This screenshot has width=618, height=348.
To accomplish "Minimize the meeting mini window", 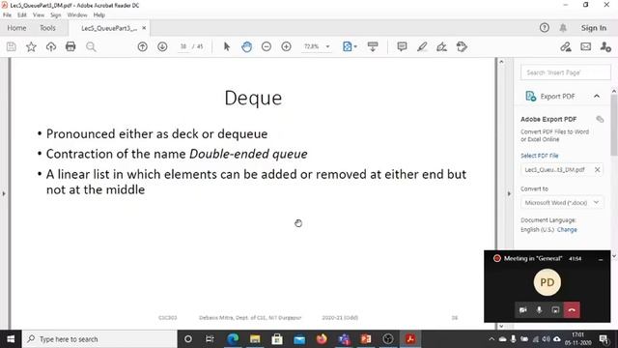I will (601, 259).
